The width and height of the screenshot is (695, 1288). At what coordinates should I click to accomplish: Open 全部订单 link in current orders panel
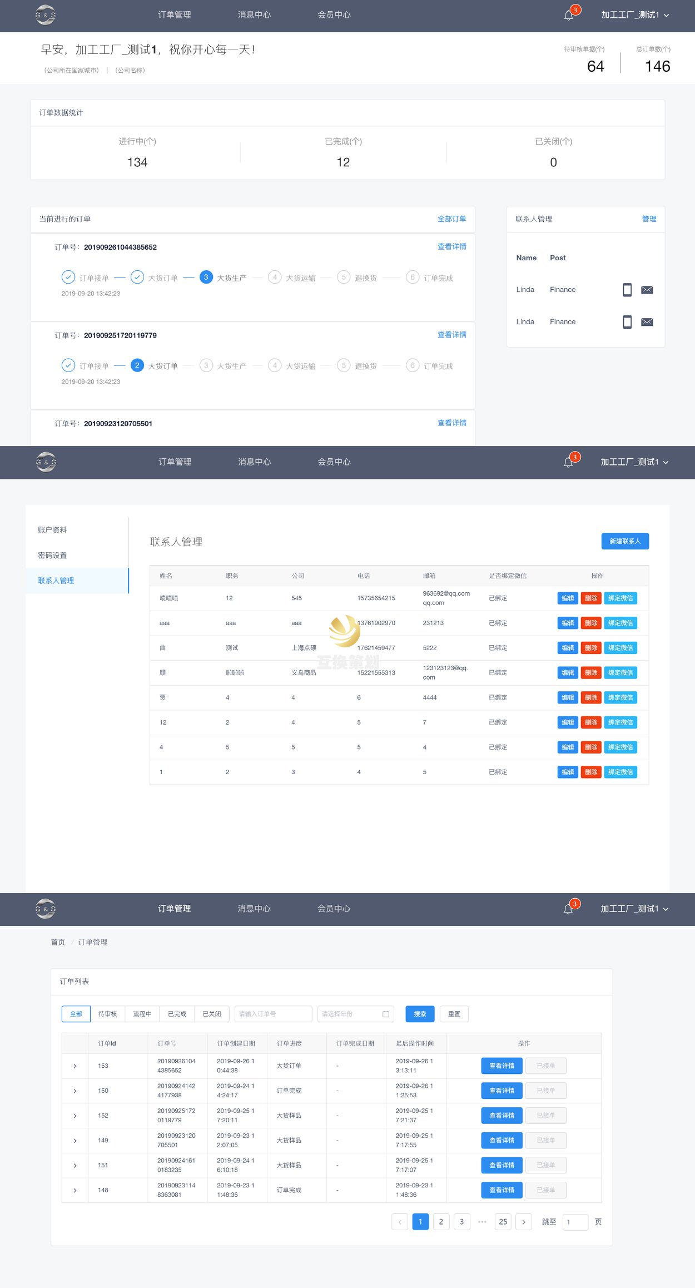coord(451,219)
